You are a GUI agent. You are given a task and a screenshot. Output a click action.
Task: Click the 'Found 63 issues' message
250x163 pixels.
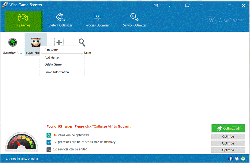pos(89,126)
